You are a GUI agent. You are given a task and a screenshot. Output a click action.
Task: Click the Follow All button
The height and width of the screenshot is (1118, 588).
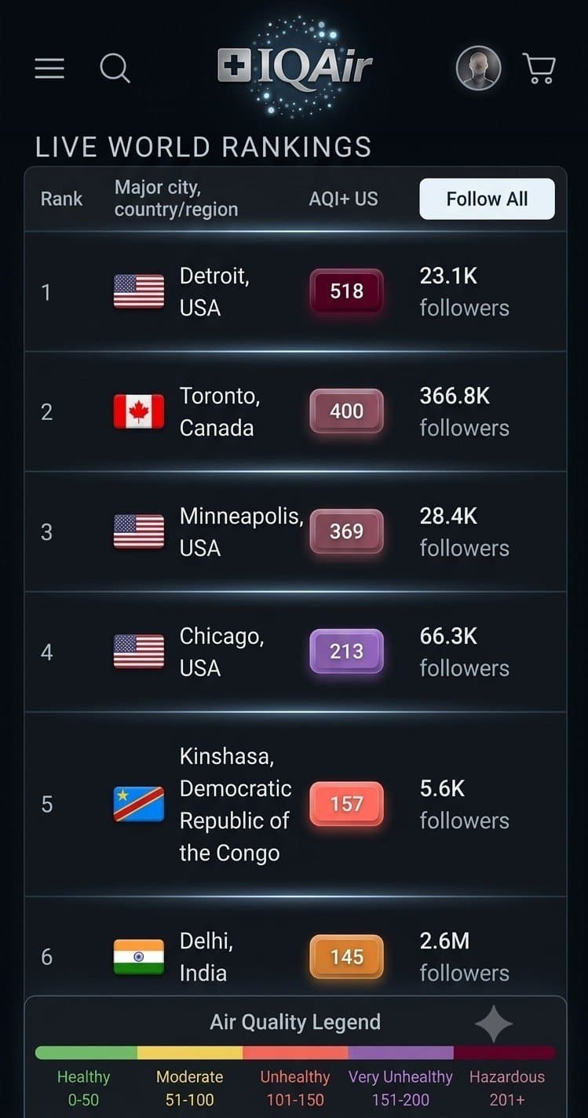[487, 199]
